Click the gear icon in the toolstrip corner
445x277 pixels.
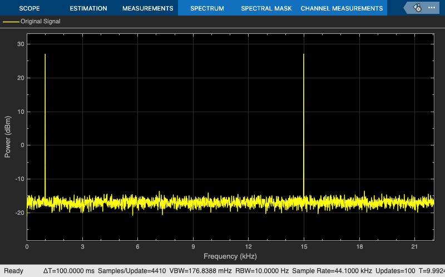[417, 8]
